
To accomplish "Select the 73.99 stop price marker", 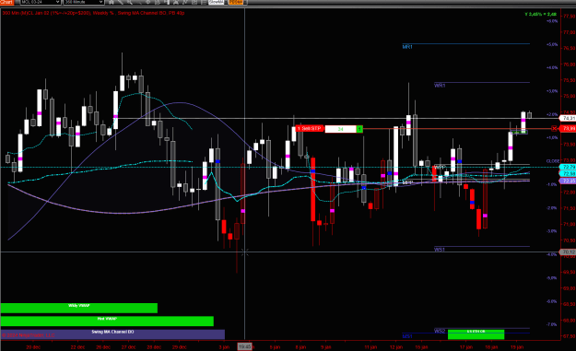I will (569, 128).
